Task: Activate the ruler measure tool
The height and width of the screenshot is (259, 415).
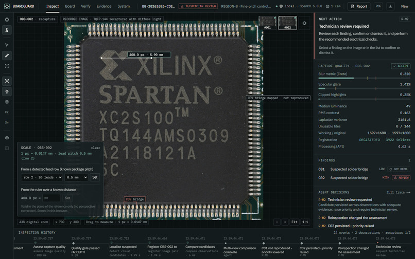Action: pos(7,55)
